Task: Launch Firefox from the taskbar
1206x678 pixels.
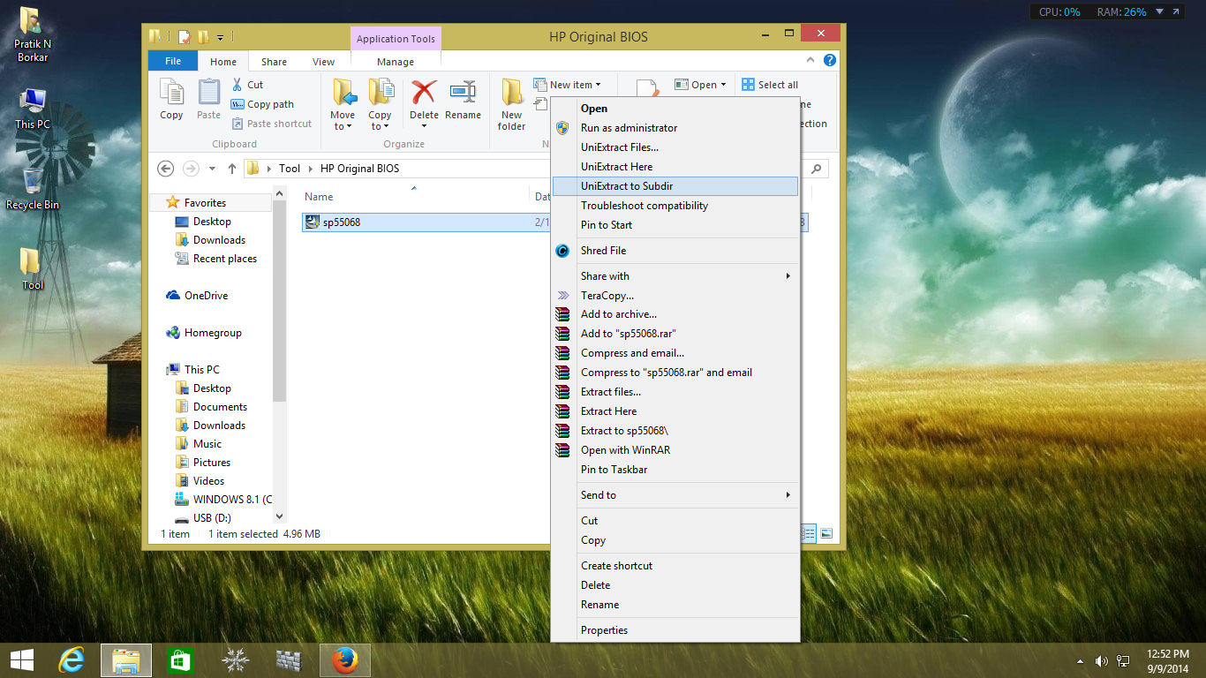Action: point(344,660)
